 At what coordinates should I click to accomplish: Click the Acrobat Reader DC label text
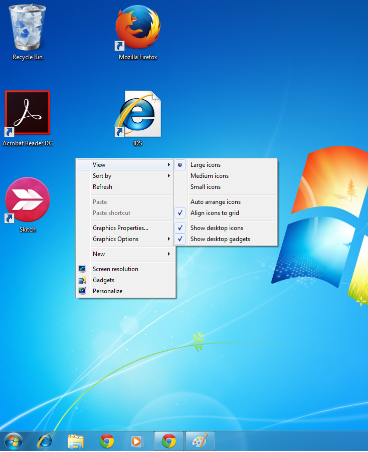click(28, 143)
